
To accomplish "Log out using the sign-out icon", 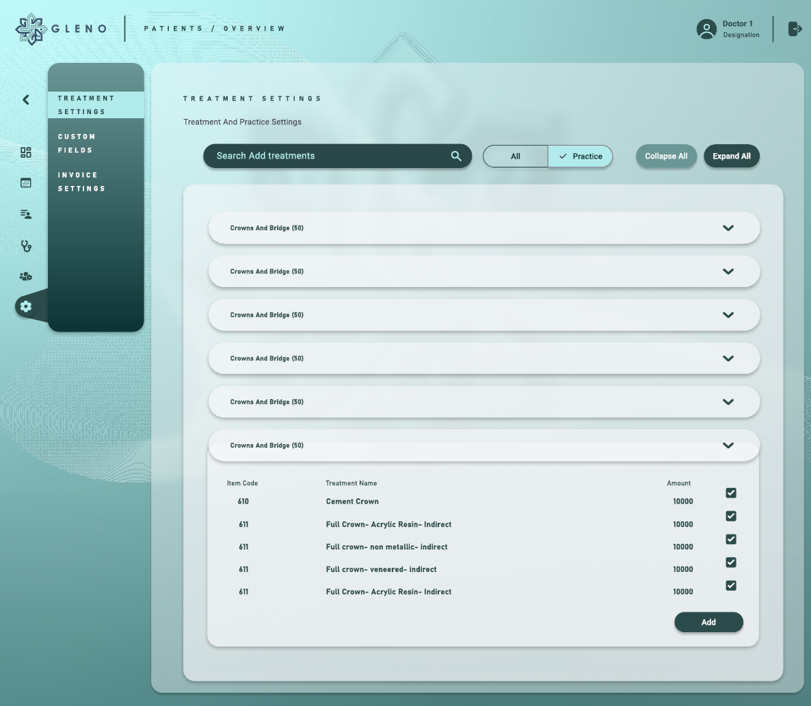I will 794,29.
